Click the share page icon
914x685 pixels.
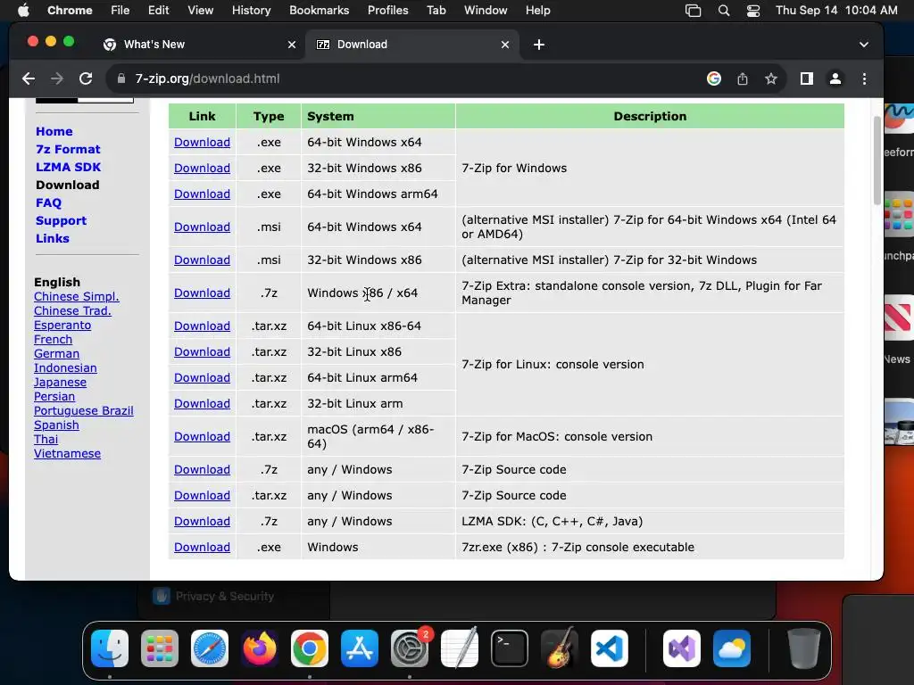[742, 78]
